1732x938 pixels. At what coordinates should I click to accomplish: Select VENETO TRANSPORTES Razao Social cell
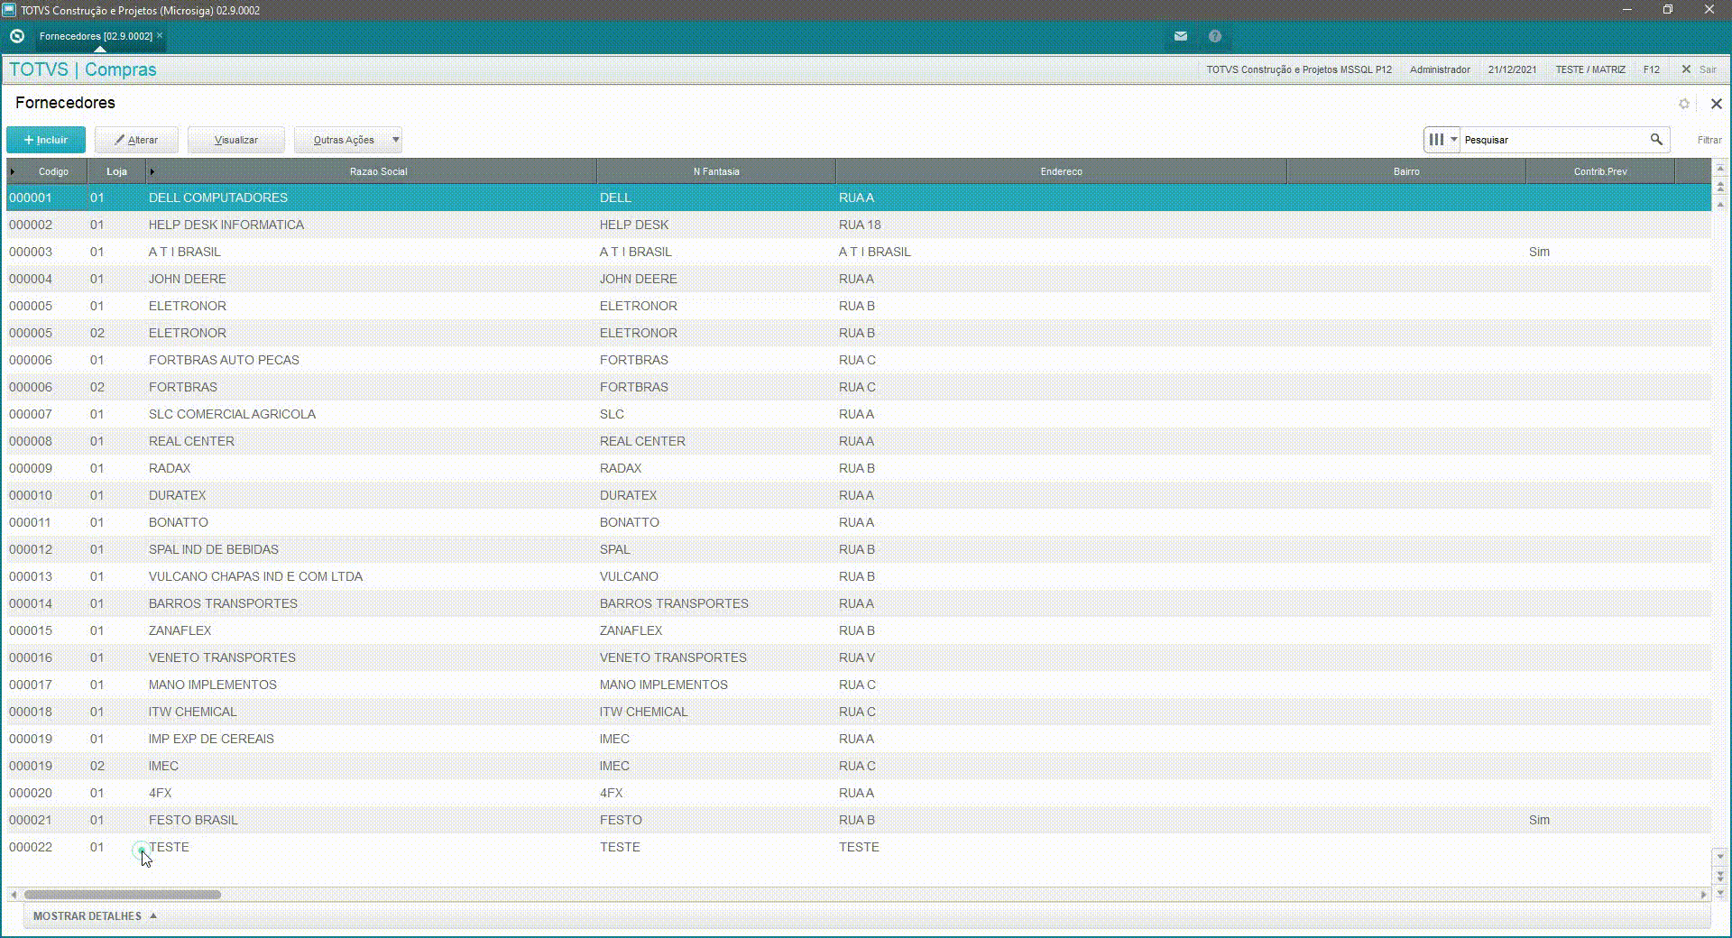coord(371,658)
